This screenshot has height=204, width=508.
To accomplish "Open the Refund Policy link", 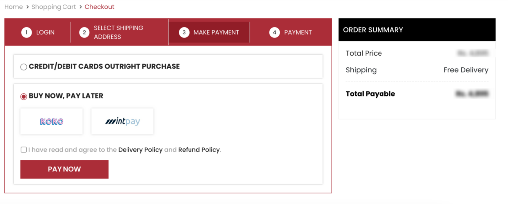I will click(198, 150).
